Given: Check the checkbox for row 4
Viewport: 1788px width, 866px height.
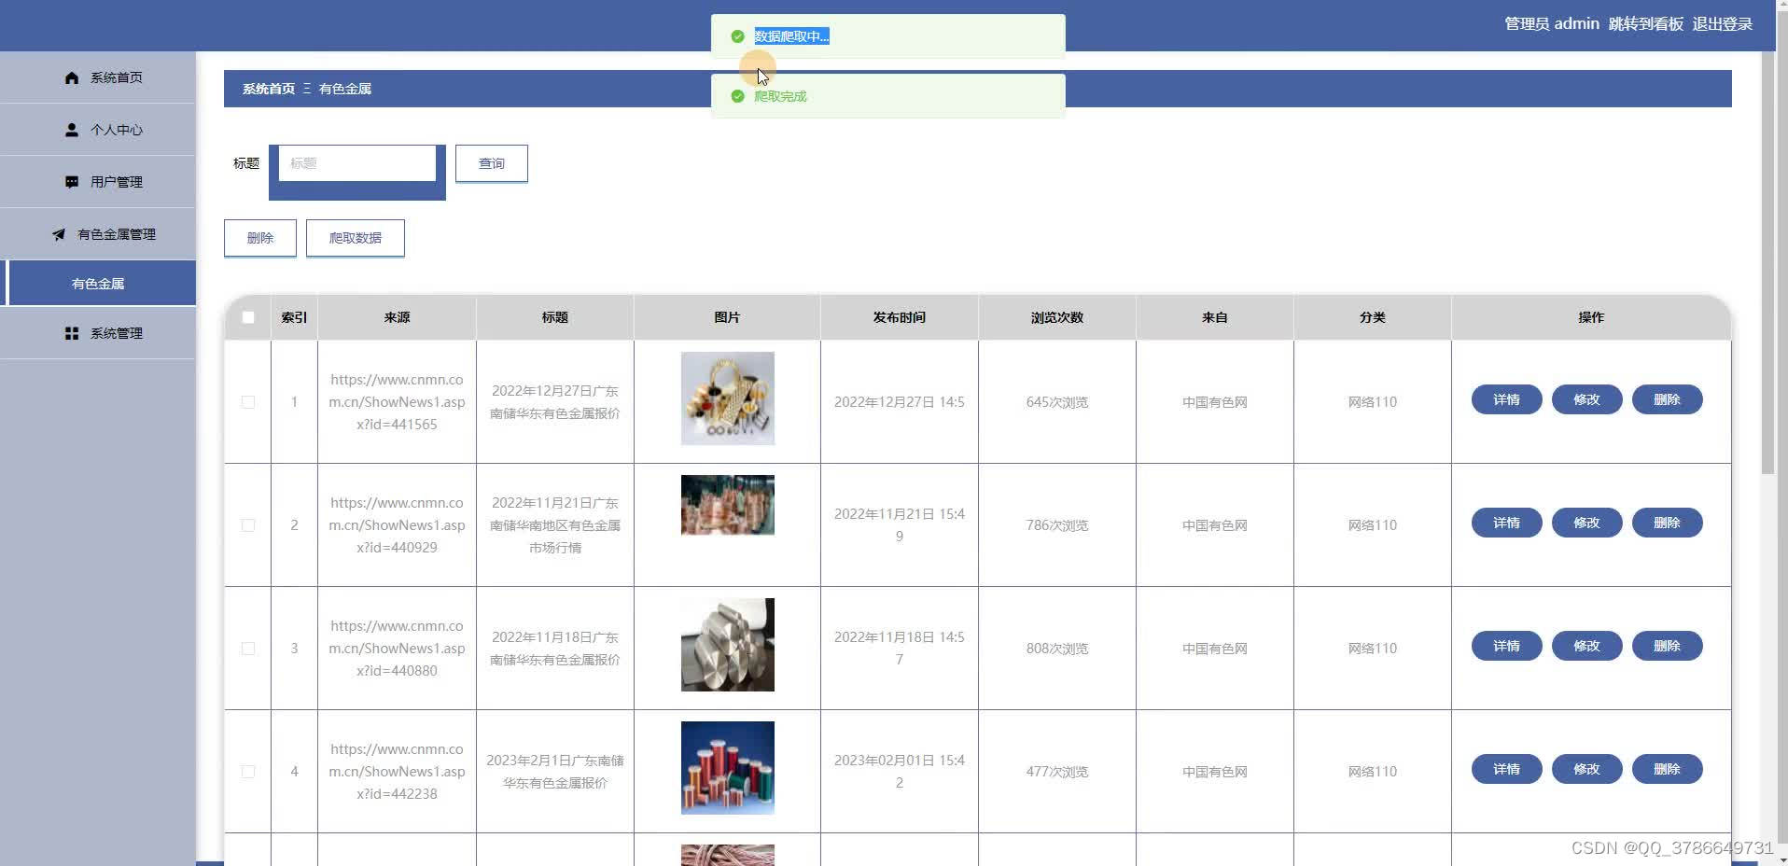Looking at the screenshot, I should [248, 772].
